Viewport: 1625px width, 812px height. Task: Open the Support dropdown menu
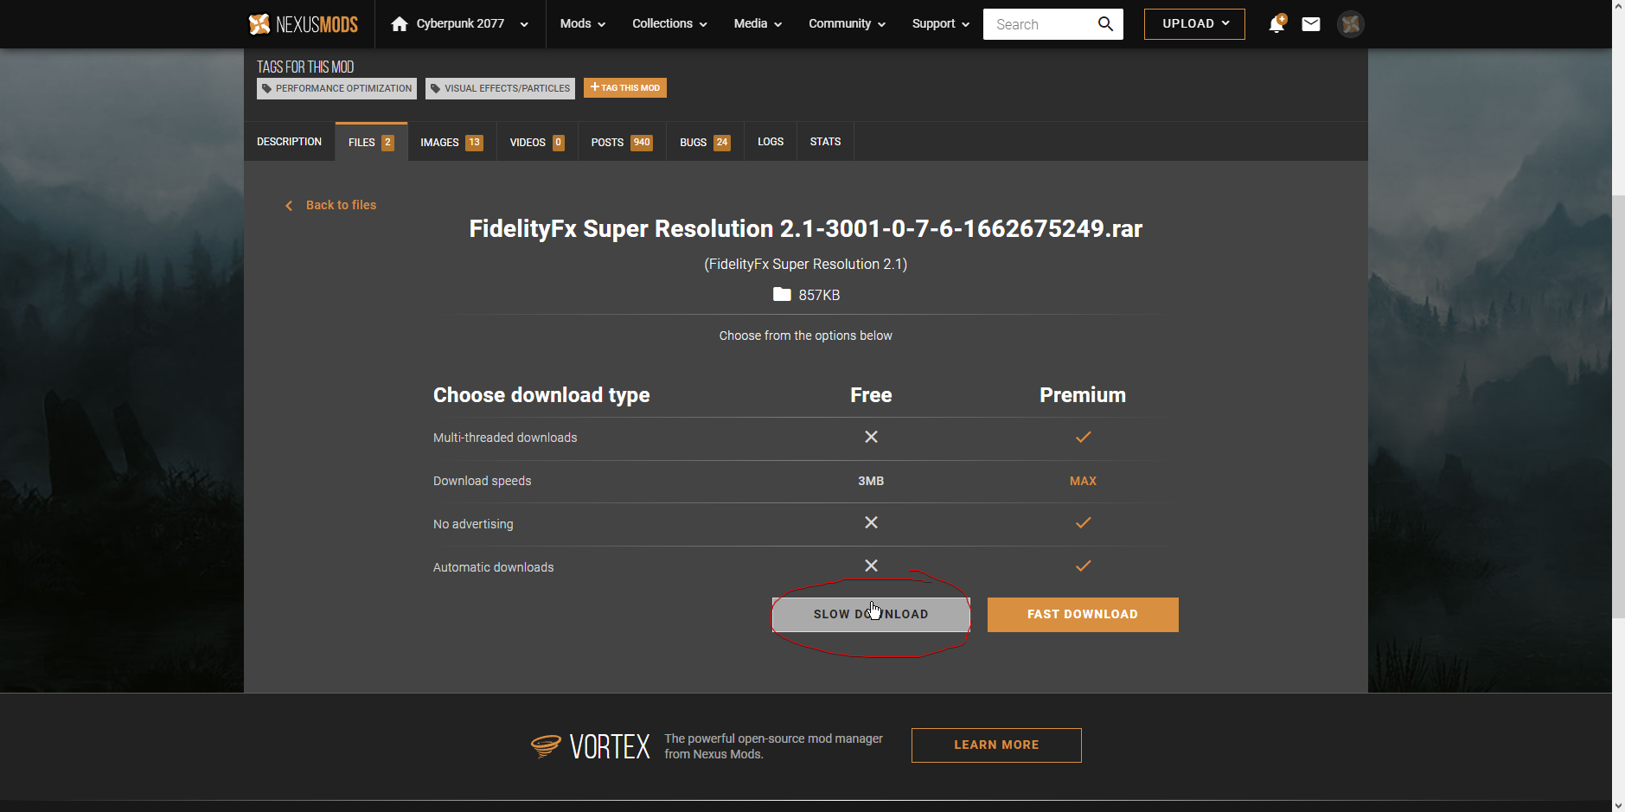click(x=940, y=24)
